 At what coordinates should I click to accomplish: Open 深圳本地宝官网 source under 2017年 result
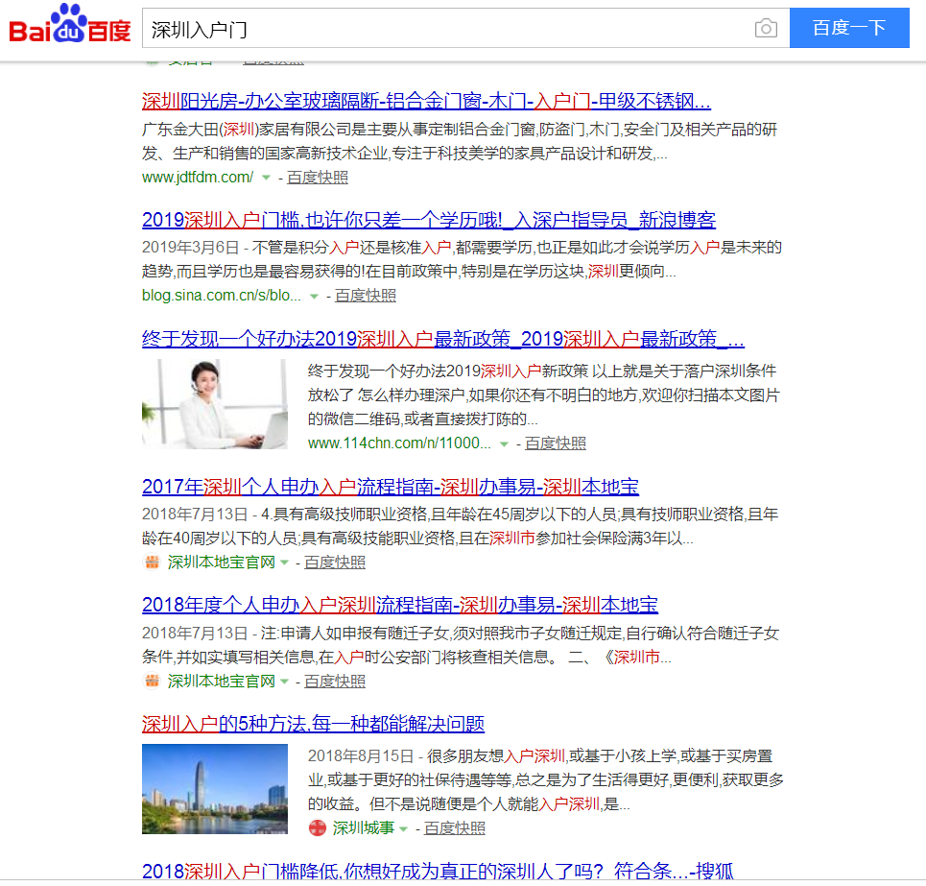pos(221,563)
